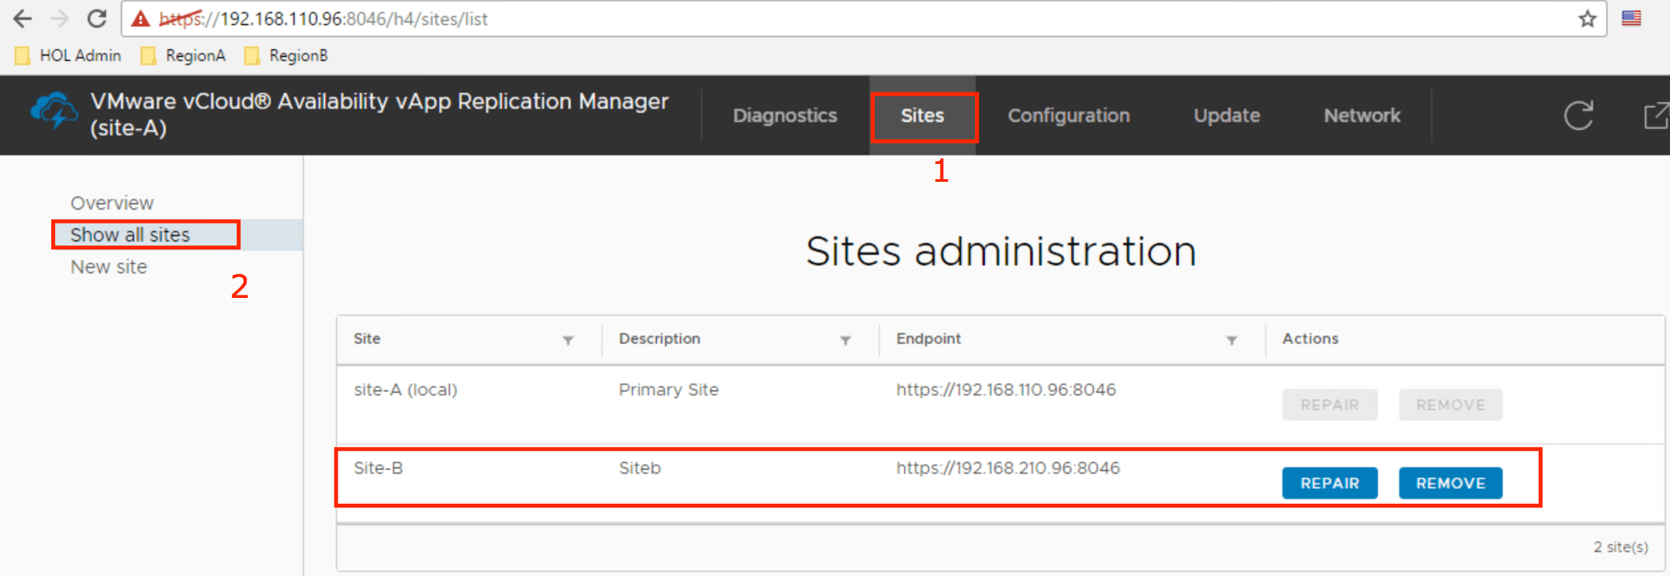Reload the page with browser refresh icon

(97, 19)
